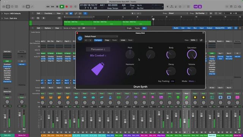Go to previous preset in Drum Synth
The width and height of the screenshot is (243, 137).
click(86, 40)
